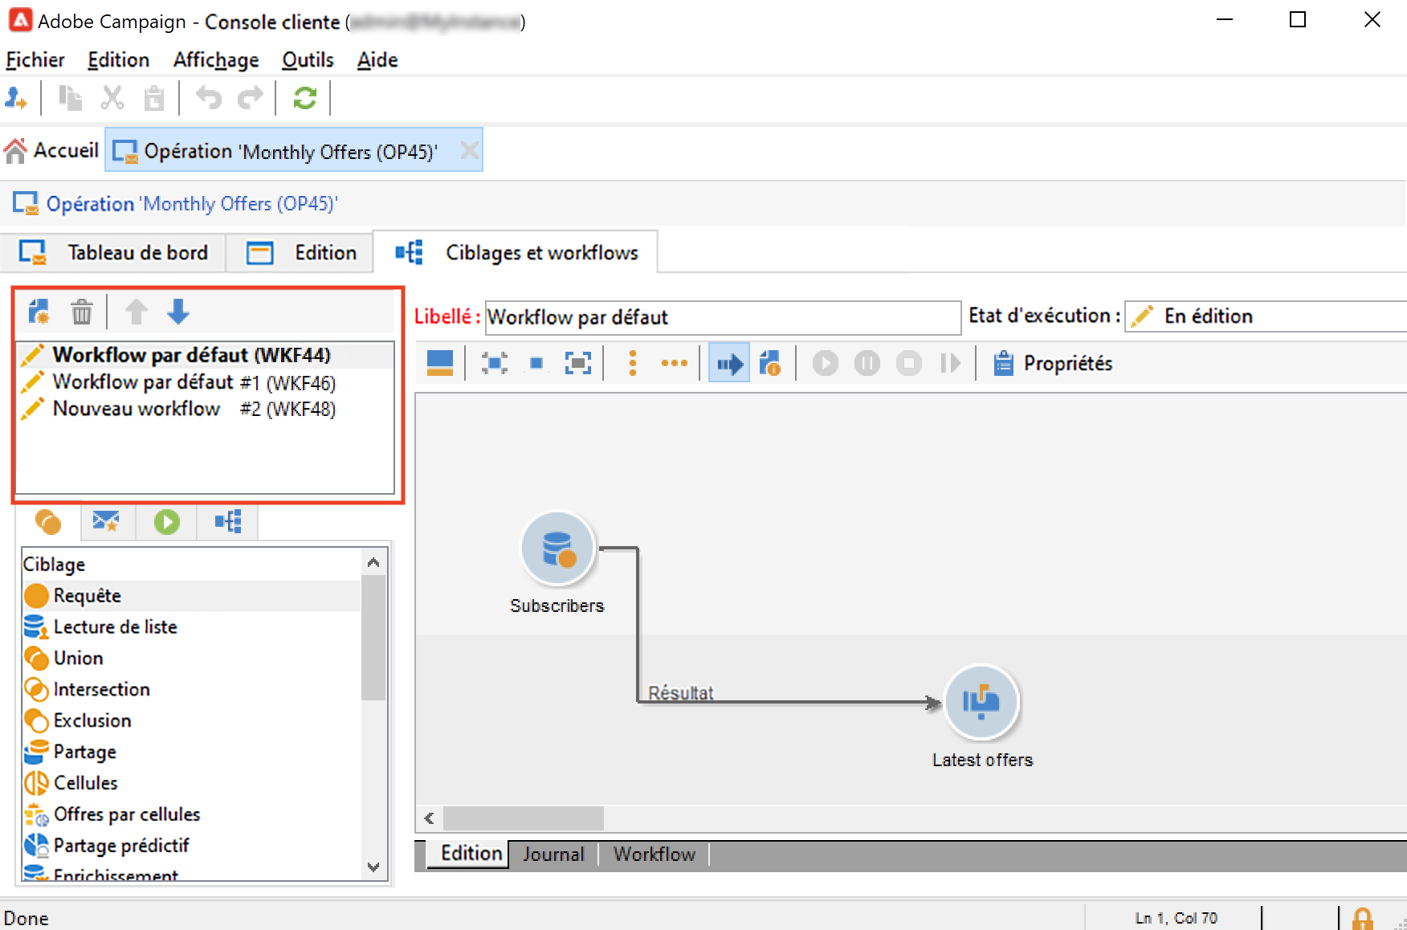Click the undo arrow in main toolbar
1407x930 pixels.
[209, 99]
